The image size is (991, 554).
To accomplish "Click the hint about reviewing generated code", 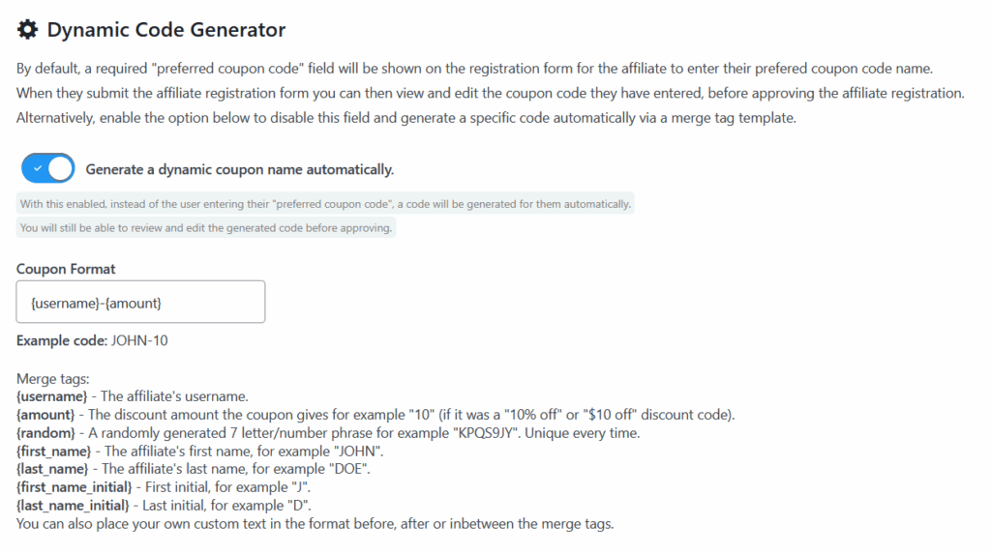I will 206,228.
